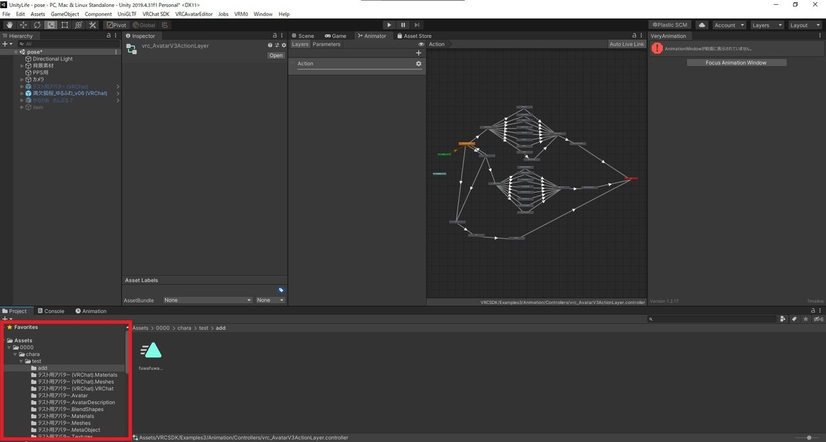This screenshot has height=442, width=826.
Task: Open the Action layer gear settings
Action: [418, 64]
